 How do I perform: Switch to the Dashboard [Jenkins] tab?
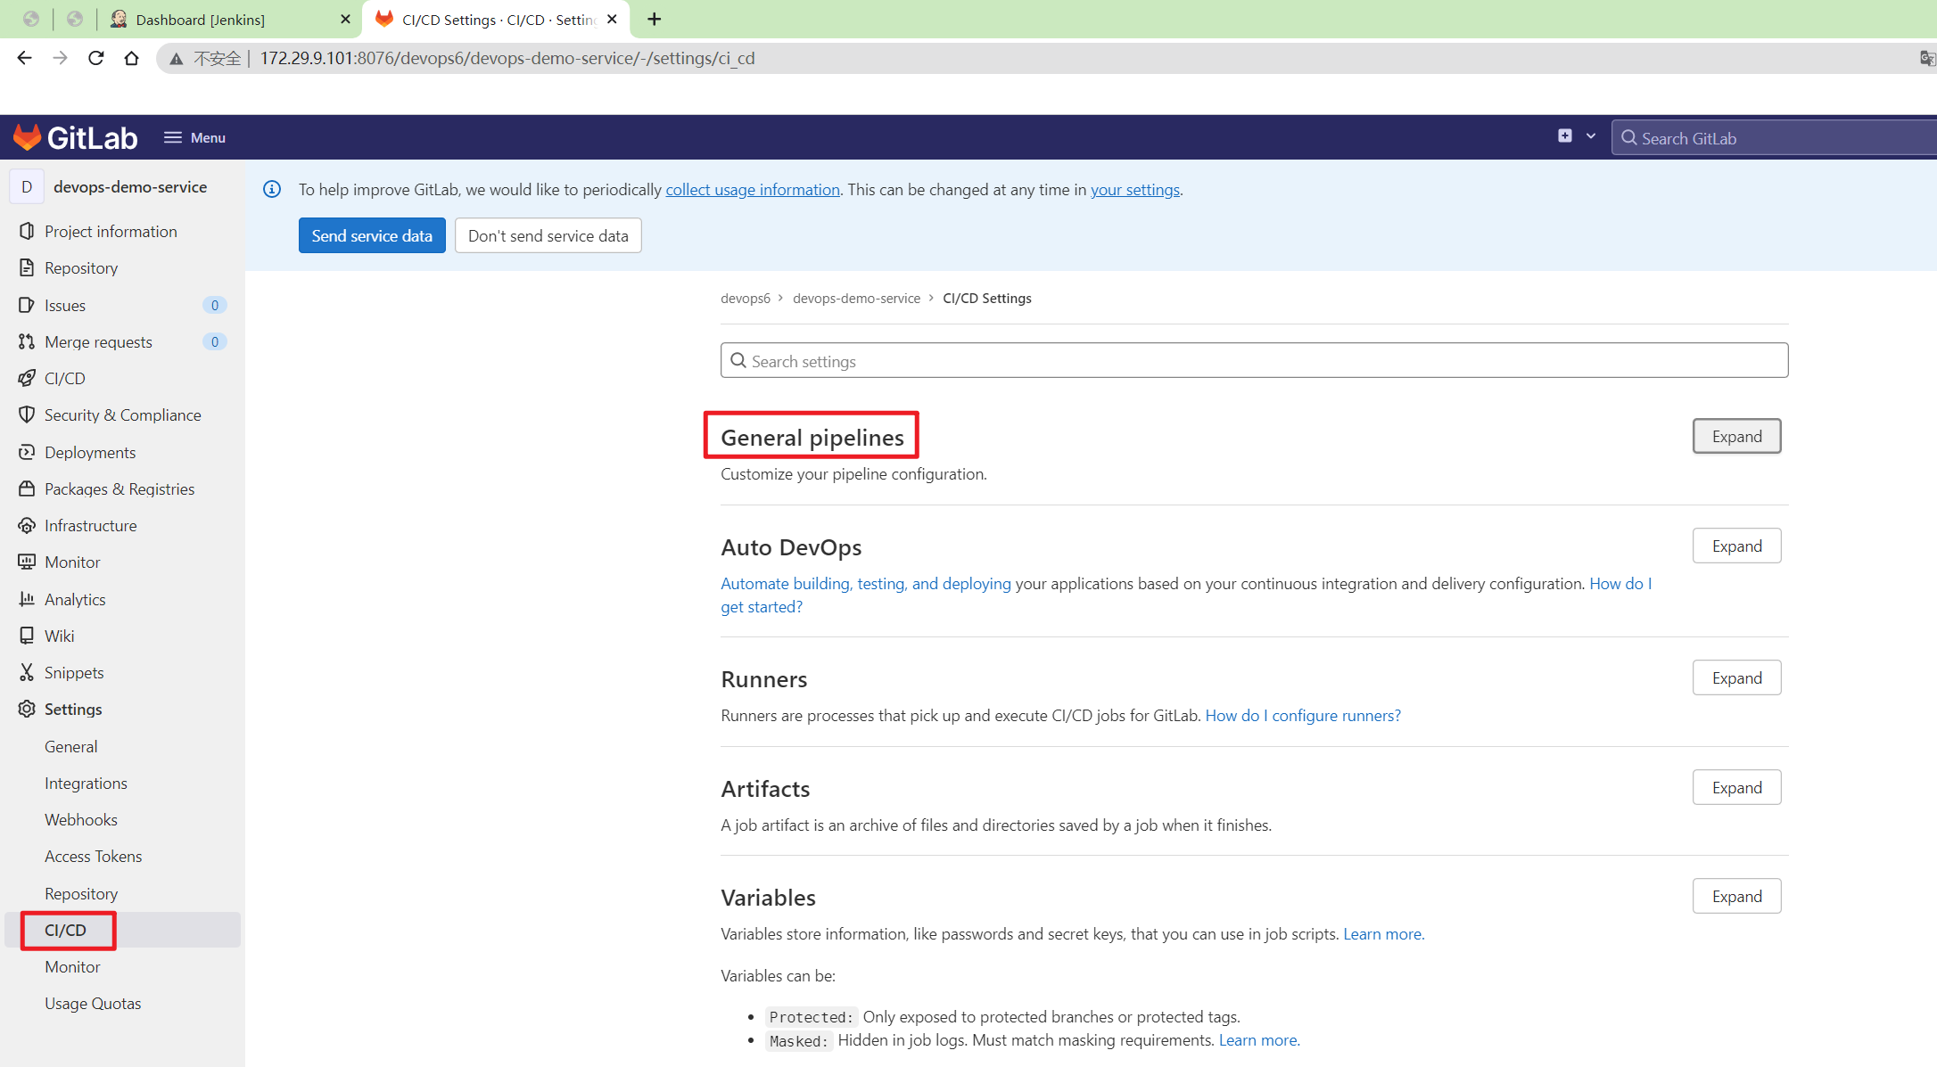coord(200,20)
